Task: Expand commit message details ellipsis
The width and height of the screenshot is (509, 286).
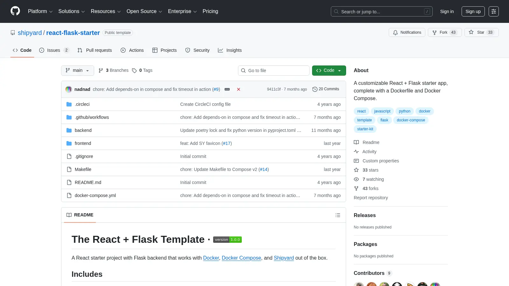Action: [x=227, y=89]
